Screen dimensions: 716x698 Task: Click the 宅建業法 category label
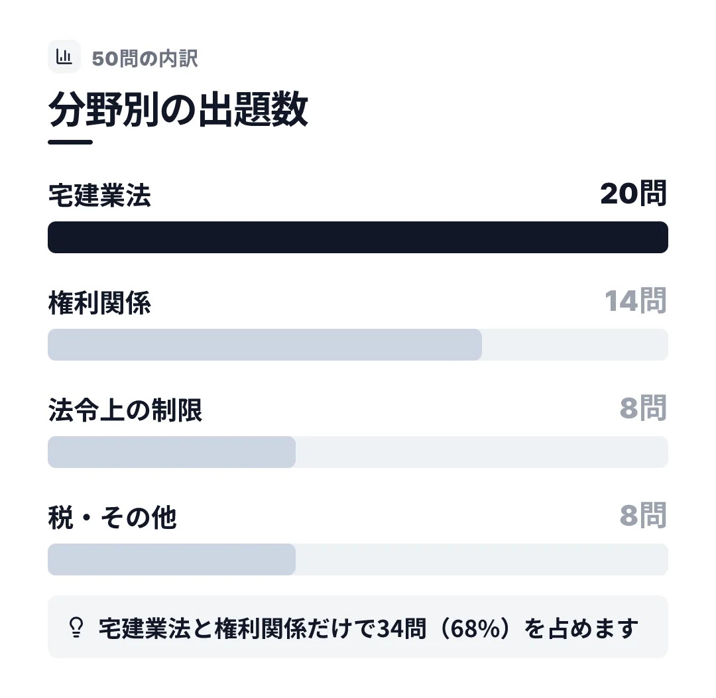(99, 196)
